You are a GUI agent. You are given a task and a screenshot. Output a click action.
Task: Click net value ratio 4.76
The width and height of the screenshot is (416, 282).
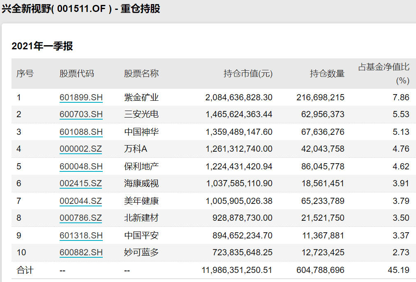[x=401, y=149]
